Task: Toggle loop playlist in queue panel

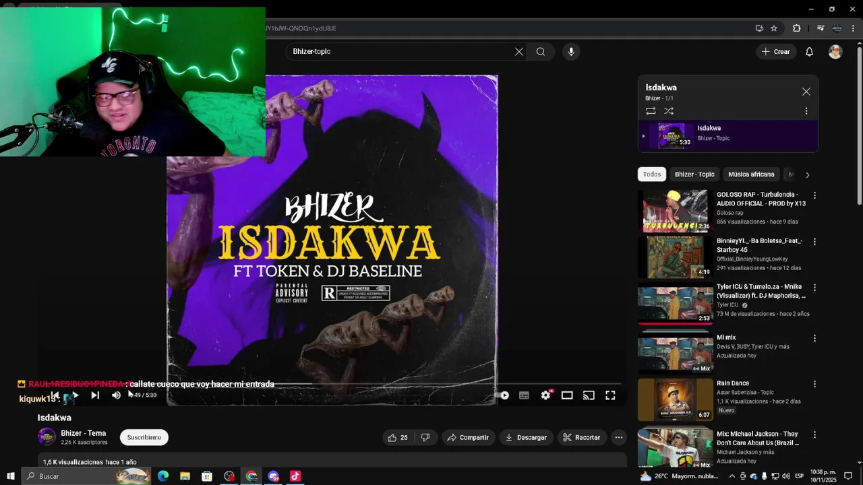Action: 651,110
